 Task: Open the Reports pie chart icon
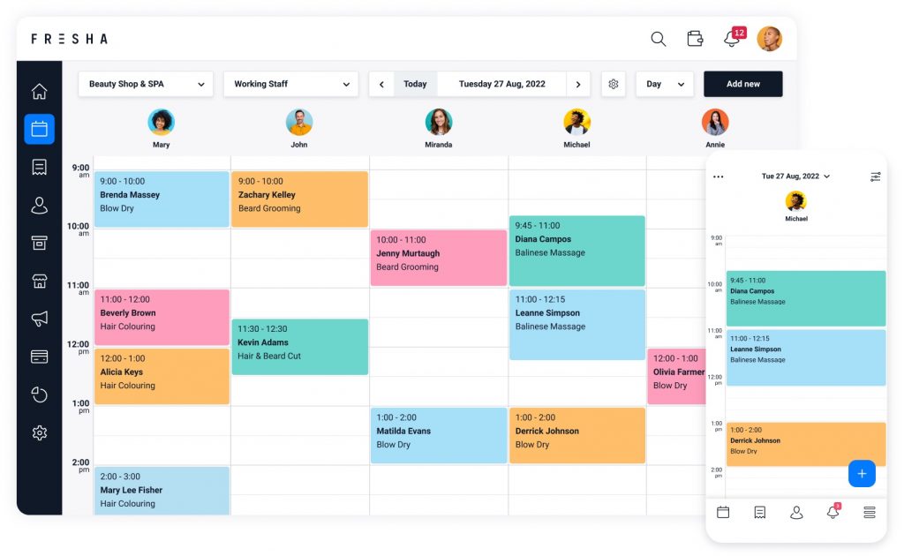coord(39,394)
